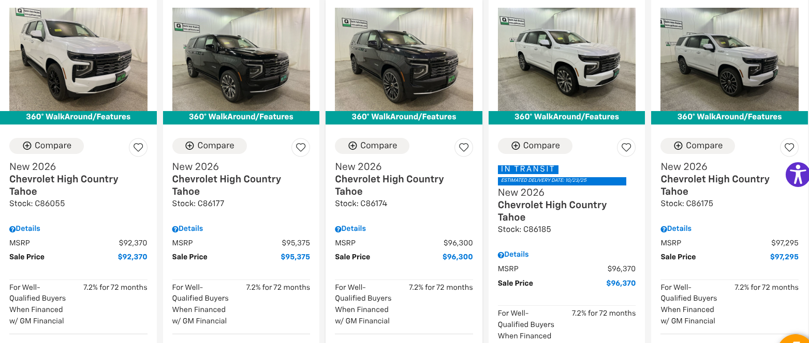Image resolution: width=809 pixels, height=343 pixels.
Task: Click the white Tahoe C86175 photo
Action: 729,59
